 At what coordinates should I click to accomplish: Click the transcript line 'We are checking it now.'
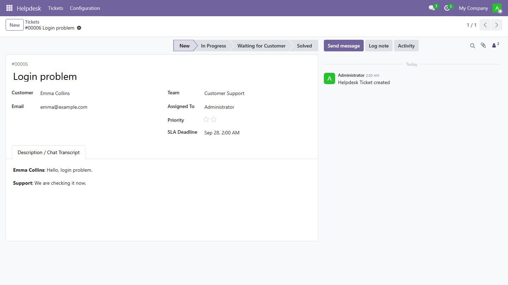[60, 183]
